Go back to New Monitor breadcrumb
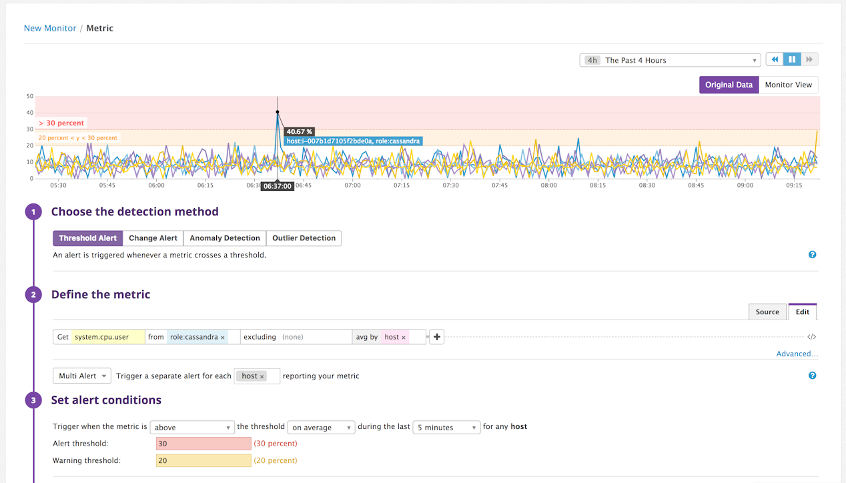The width and height of the screenshot is (846, 483). pos(50,28)
